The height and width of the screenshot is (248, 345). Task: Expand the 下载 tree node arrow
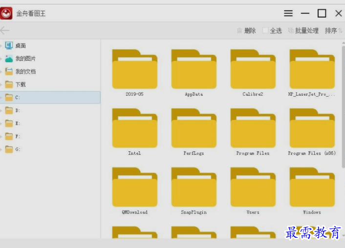point(1,84)
